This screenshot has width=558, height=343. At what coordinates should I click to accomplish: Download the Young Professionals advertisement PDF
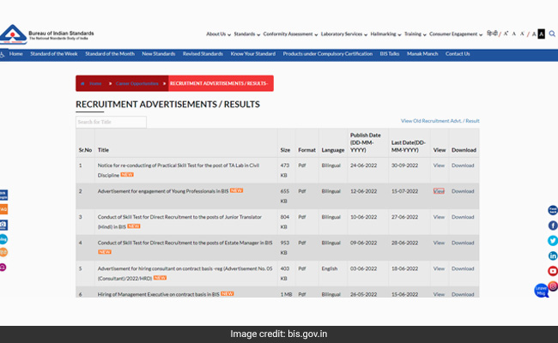click(x=463, y=191)
